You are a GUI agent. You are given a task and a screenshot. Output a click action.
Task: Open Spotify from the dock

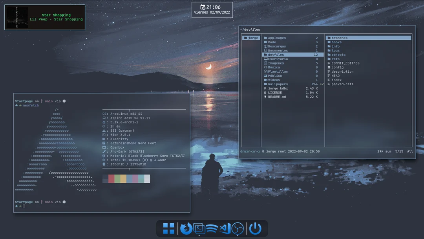[x=212, y=228]
